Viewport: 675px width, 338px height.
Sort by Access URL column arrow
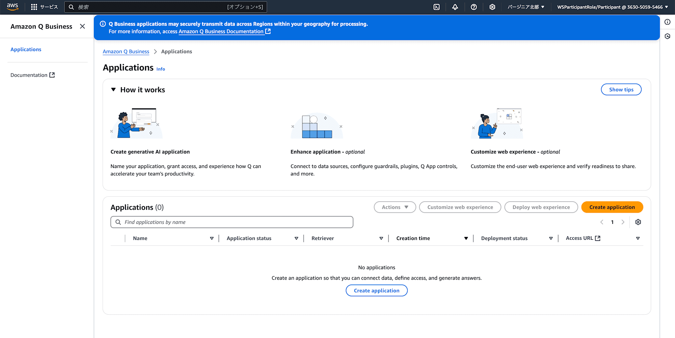coord(638,238)
